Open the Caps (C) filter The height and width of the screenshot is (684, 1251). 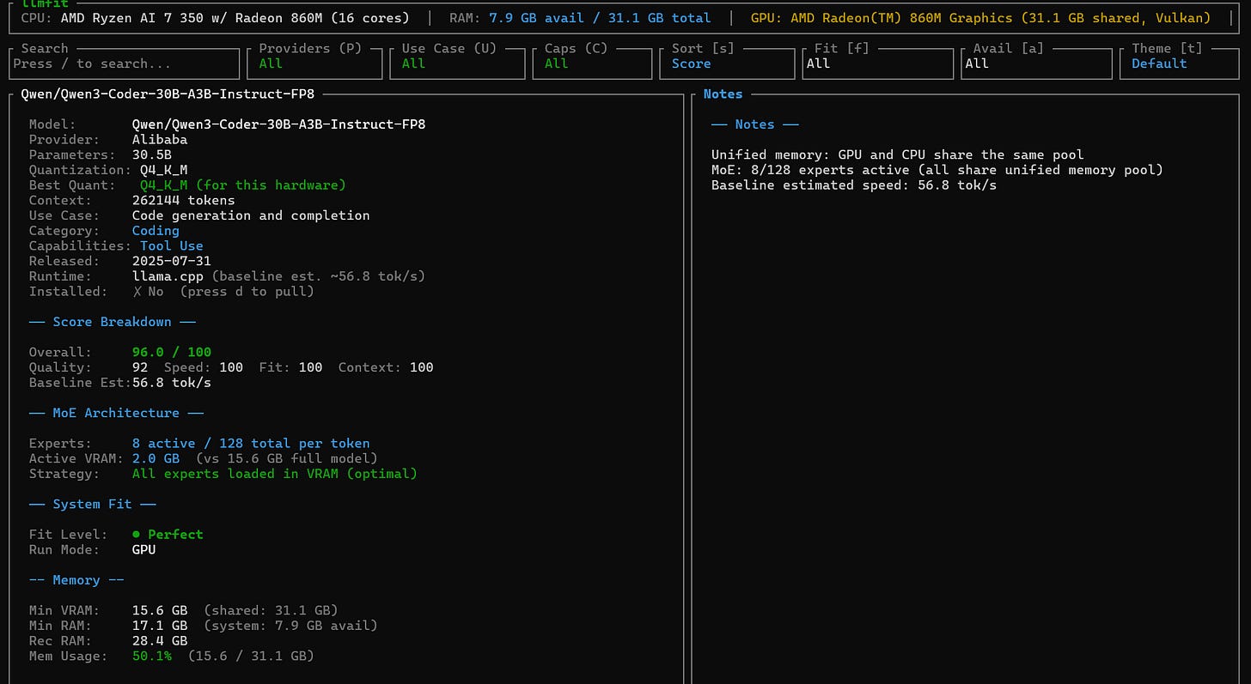click(592, 64)
